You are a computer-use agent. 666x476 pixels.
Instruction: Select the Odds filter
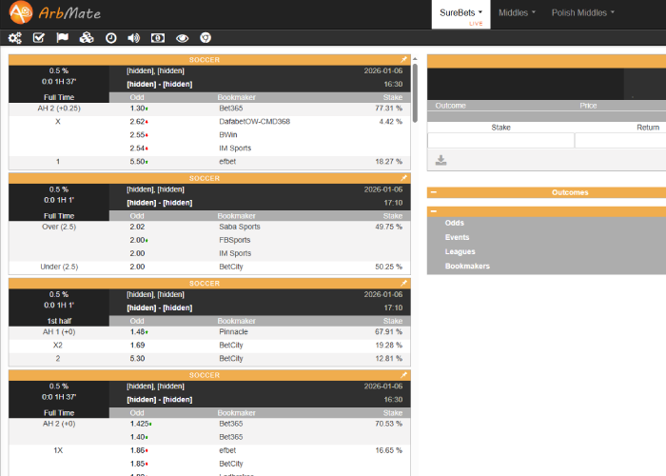(455, 223)
